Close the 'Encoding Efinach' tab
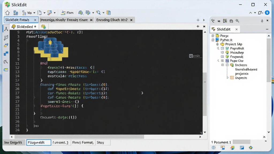 131,20
